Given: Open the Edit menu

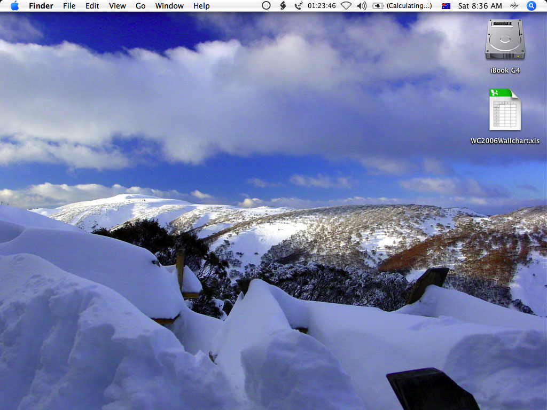Looking at the screenshot, I should point(92,5).
